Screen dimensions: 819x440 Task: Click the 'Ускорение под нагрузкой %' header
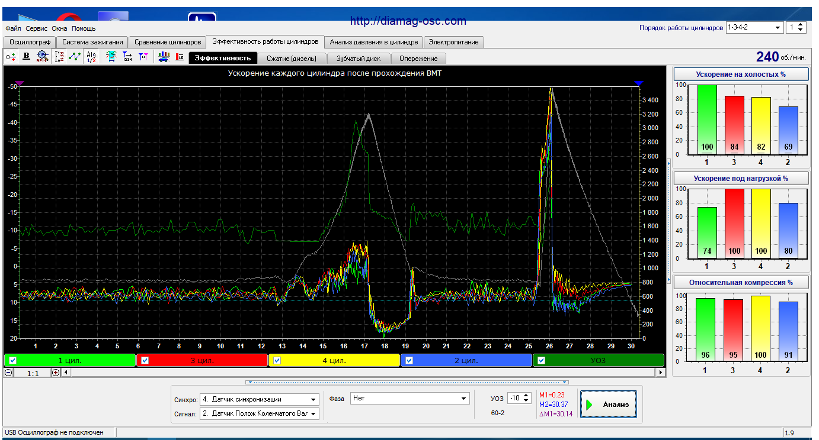(741, 178)
